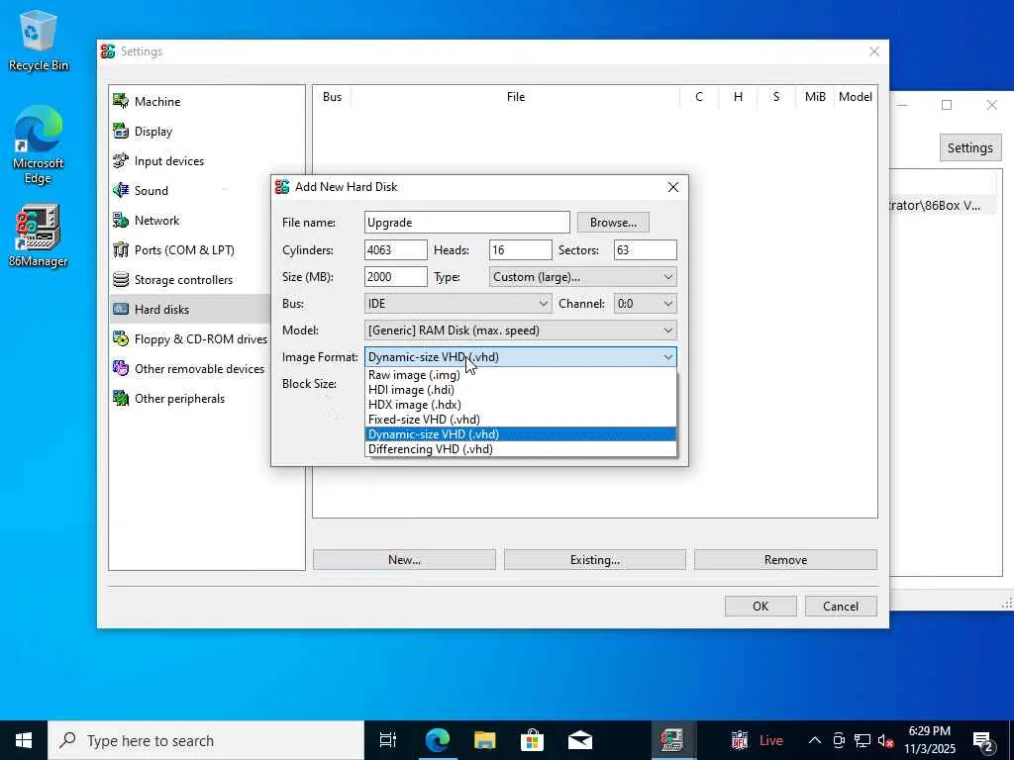
Task: Select the Hard disks icon
Action: pos(121,309)
